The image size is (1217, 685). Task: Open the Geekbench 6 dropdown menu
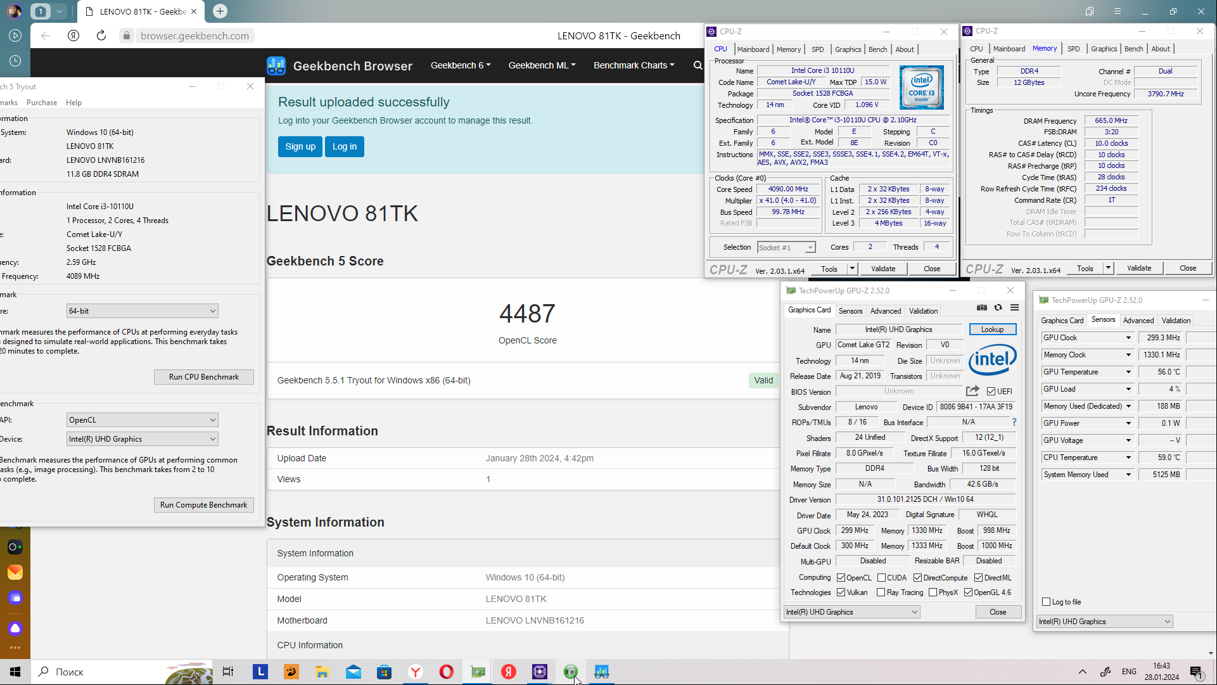coord(461,65)
